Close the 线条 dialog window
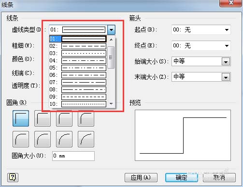This screenshot has height=187, width=243. pyautogui.click(x=231, y=3)
